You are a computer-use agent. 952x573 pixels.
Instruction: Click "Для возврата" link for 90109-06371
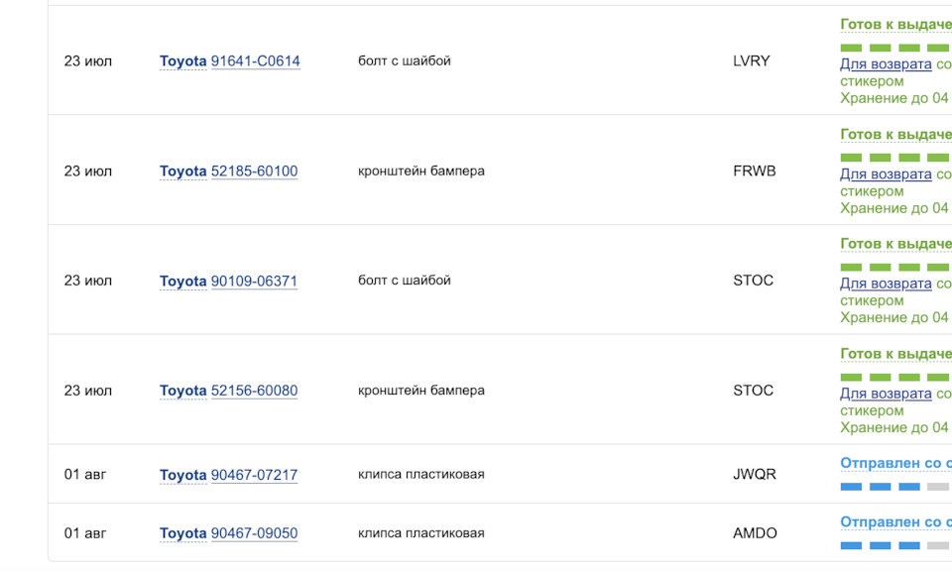click(x=886, y=284)
